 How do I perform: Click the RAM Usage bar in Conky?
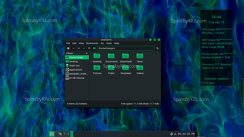(226, 40)
